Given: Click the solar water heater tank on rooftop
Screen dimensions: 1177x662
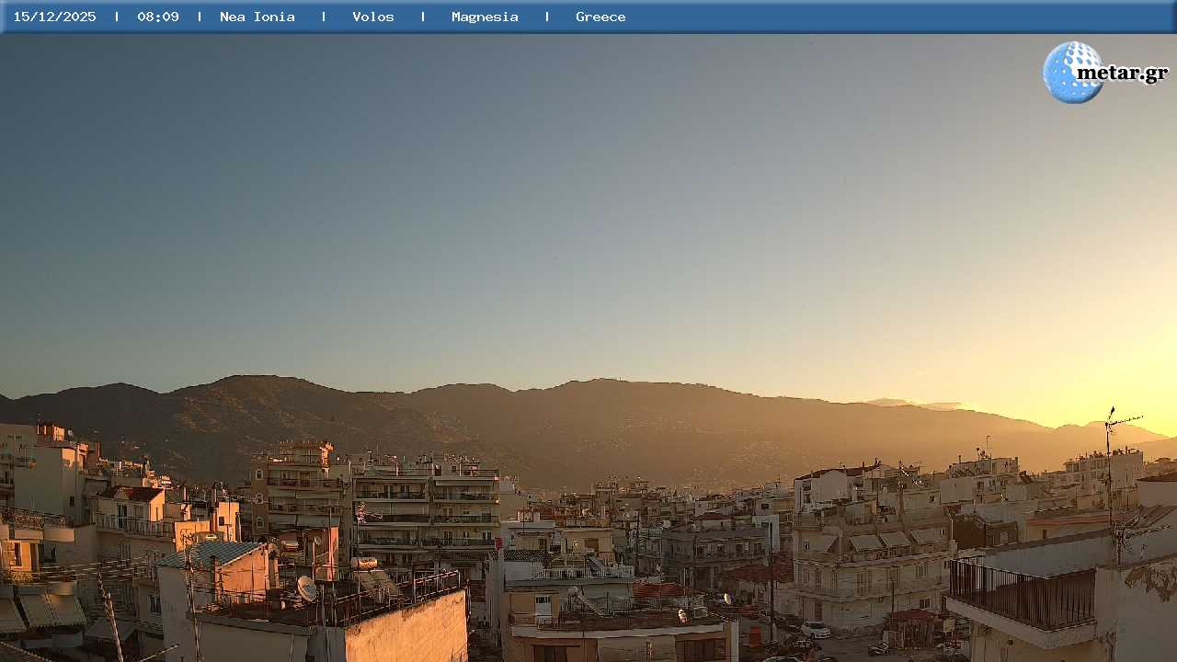Looking at the screenshot, I should click(x=364, y=563).
